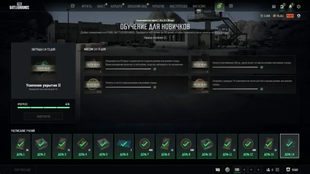Open the МАСТЕРСКАЯ tab
The height and width of the screenshot is (174, 310).
178,6
